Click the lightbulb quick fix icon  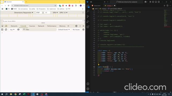click(99, 65)
